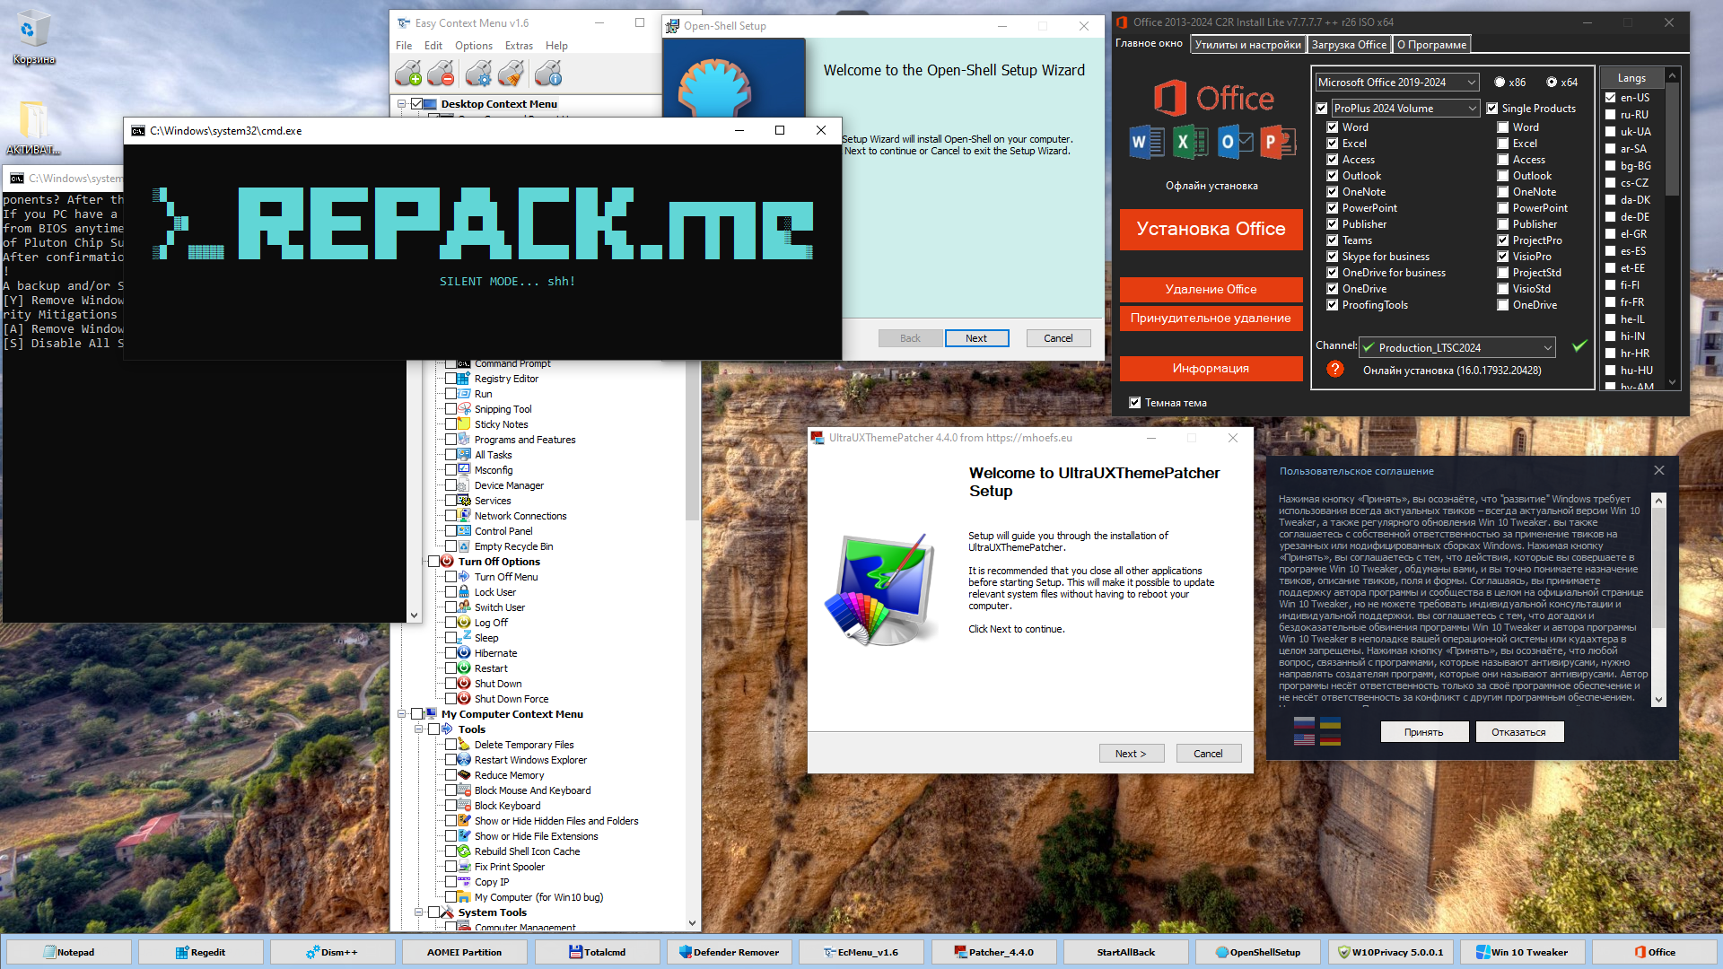Click the Hibernate icon in Turn Off Options

pos(464,652)
